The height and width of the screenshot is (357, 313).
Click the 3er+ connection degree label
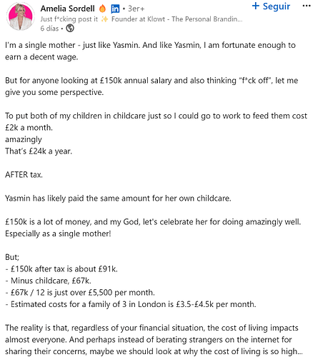[x=136, y=9]
